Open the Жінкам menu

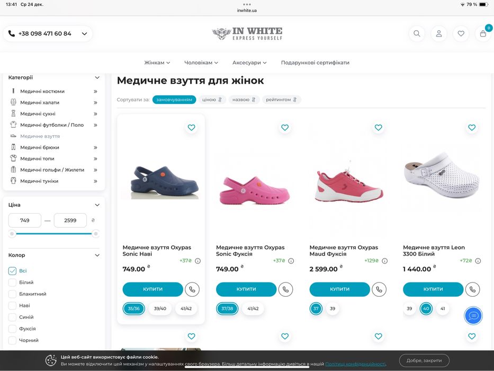tap(157, 63)
